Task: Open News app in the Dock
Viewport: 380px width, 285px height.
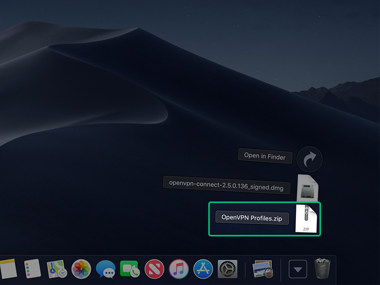Action: (x=155, y=269)
